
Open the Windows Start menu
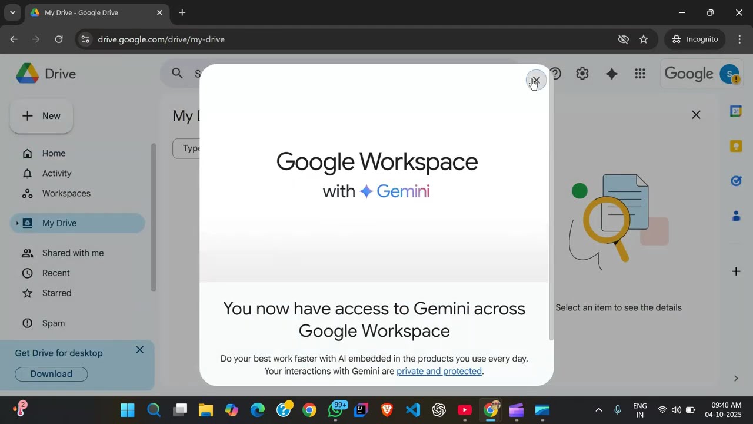[128, 410]
